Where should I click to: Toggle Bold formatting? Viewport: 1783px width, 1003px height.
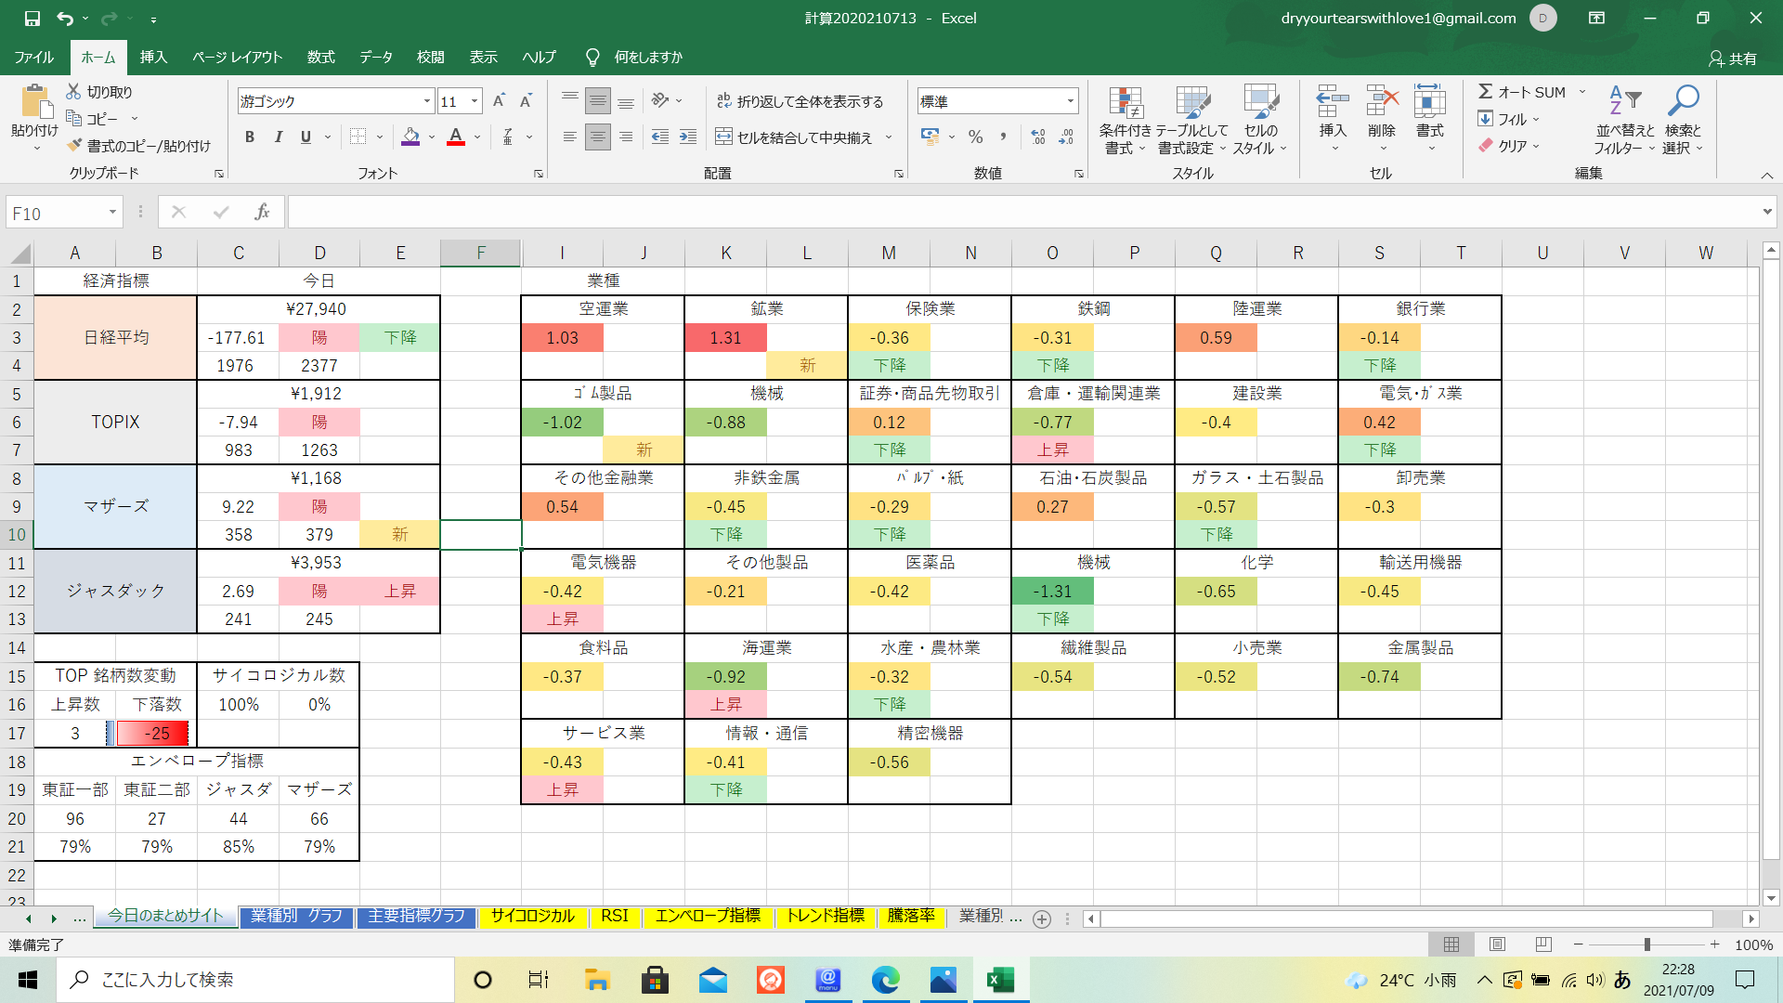point(249,137)
